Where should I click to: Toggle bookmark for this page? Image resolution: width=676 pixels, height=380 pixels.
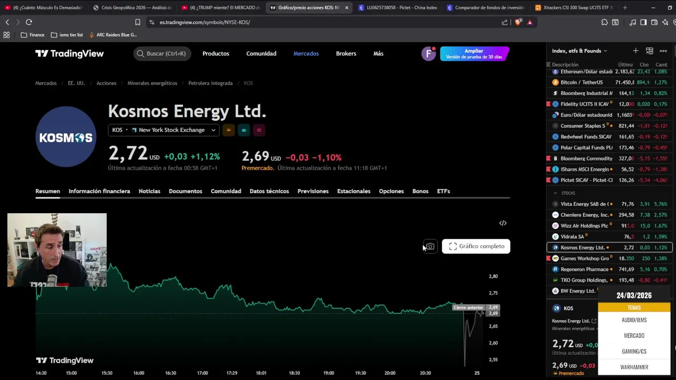click(137, 22)
